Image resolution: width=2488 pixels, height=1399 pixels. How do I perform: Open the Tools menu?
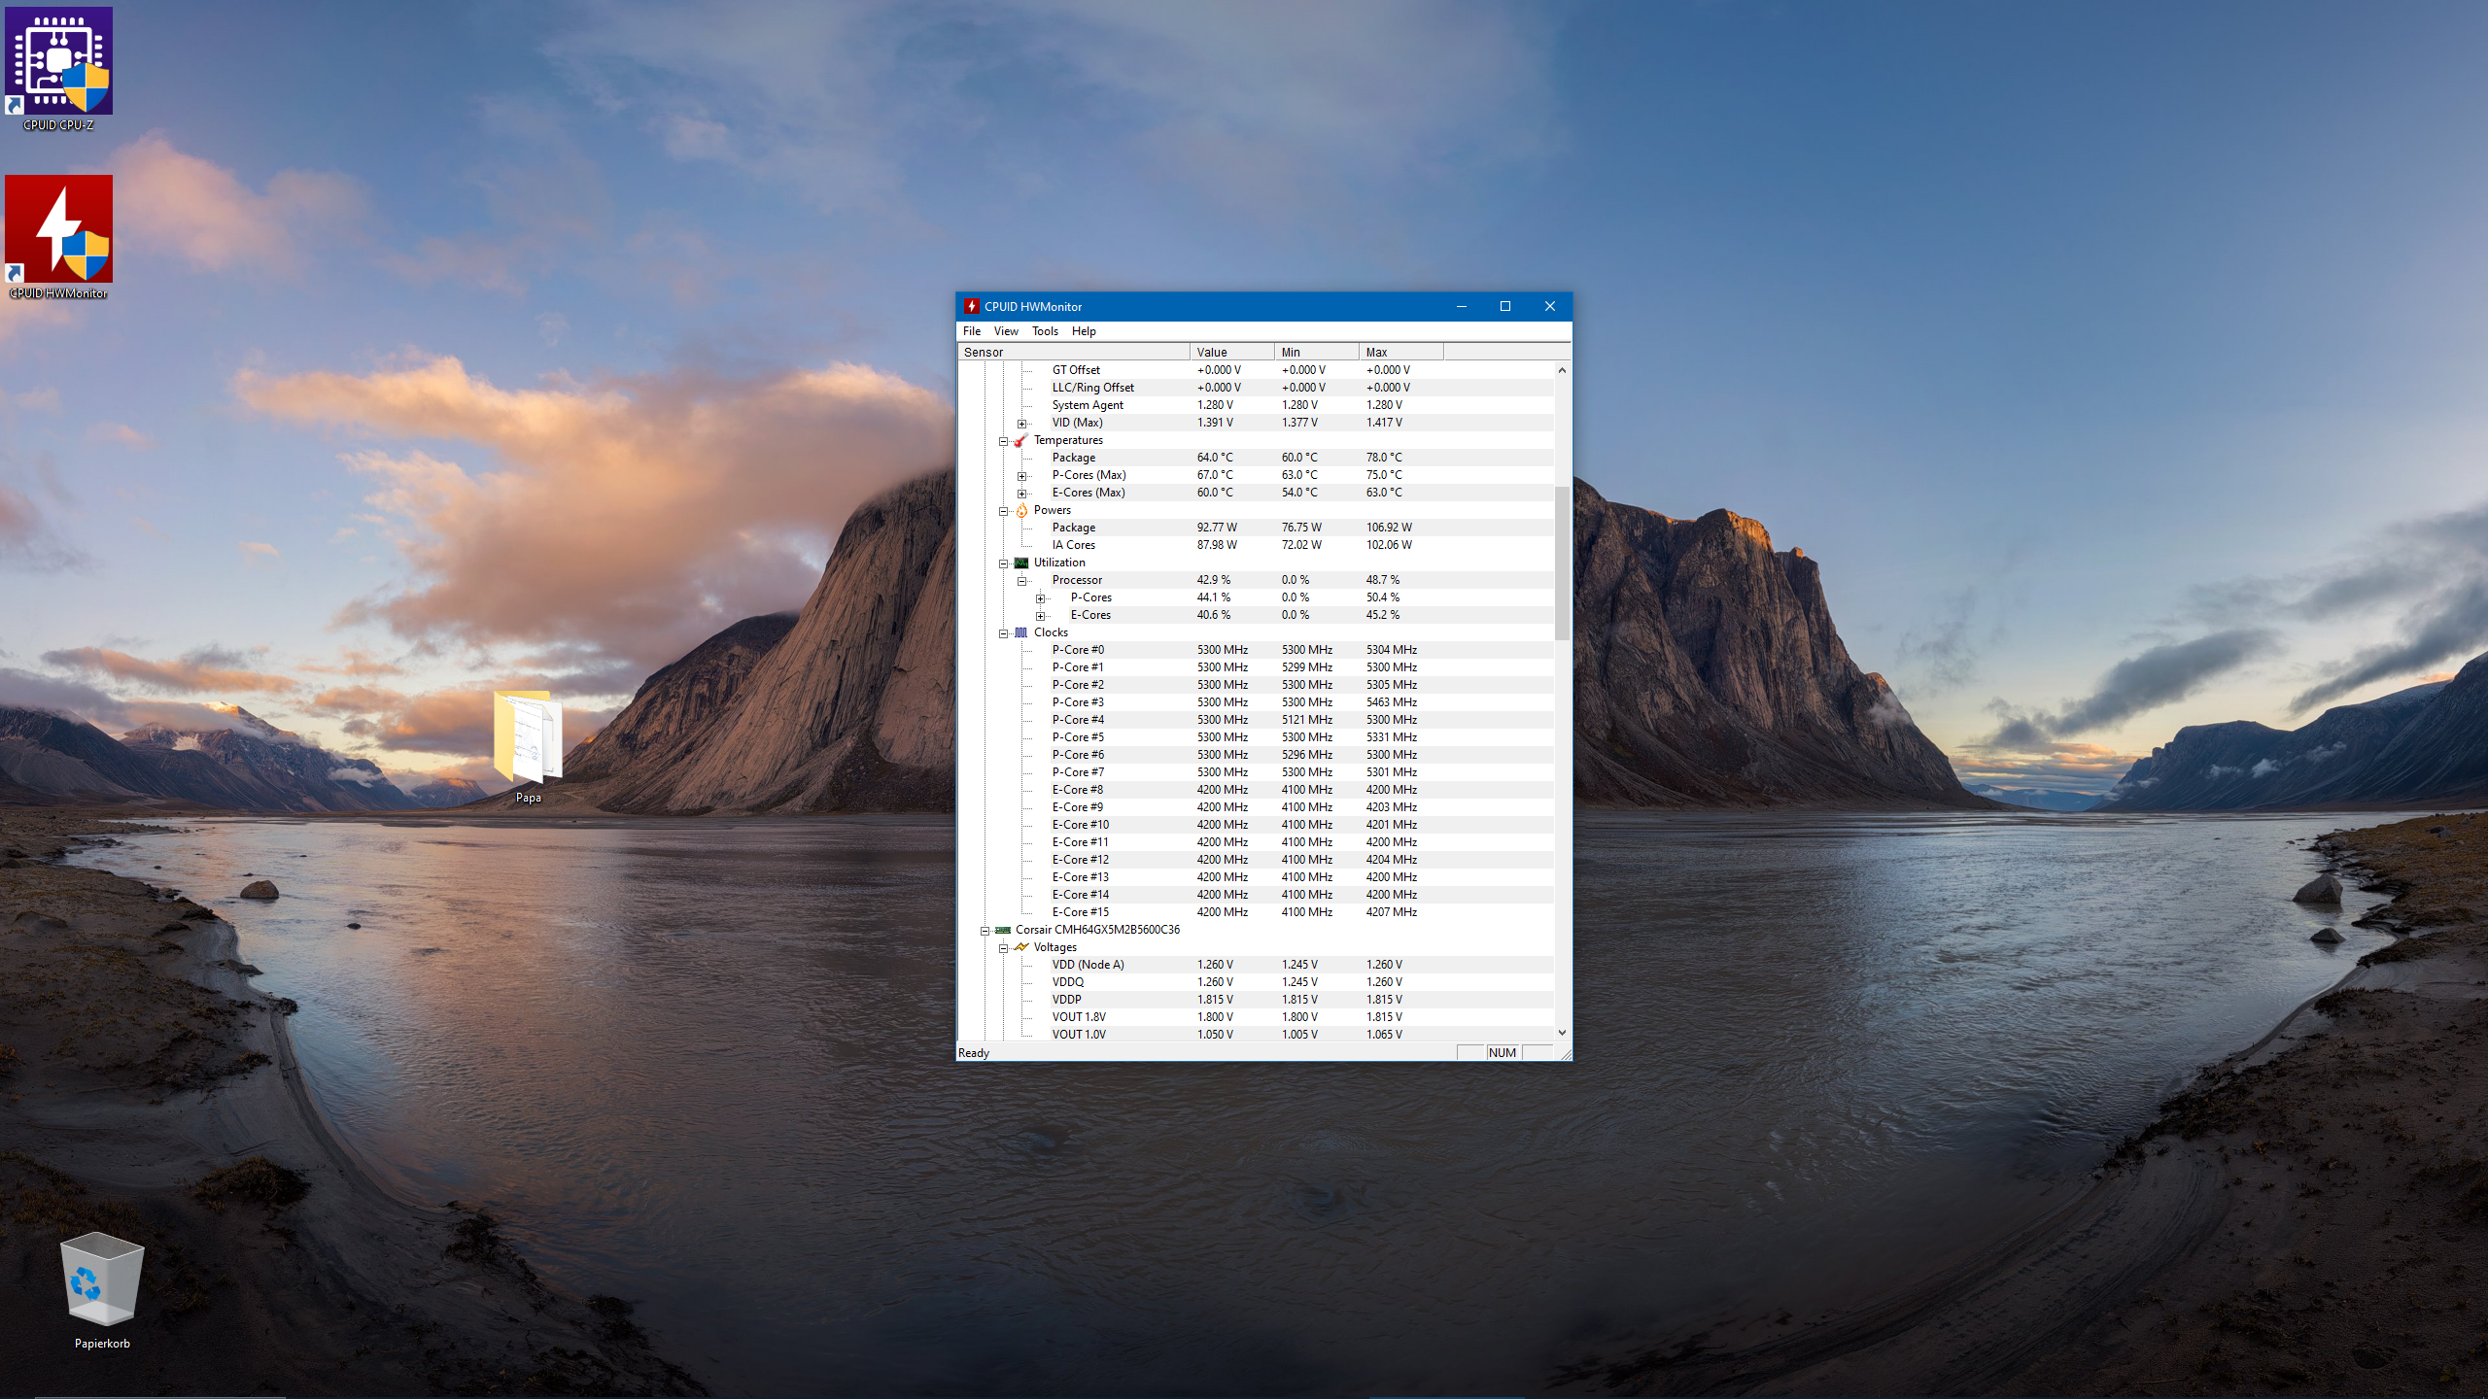pos(1045,331)
